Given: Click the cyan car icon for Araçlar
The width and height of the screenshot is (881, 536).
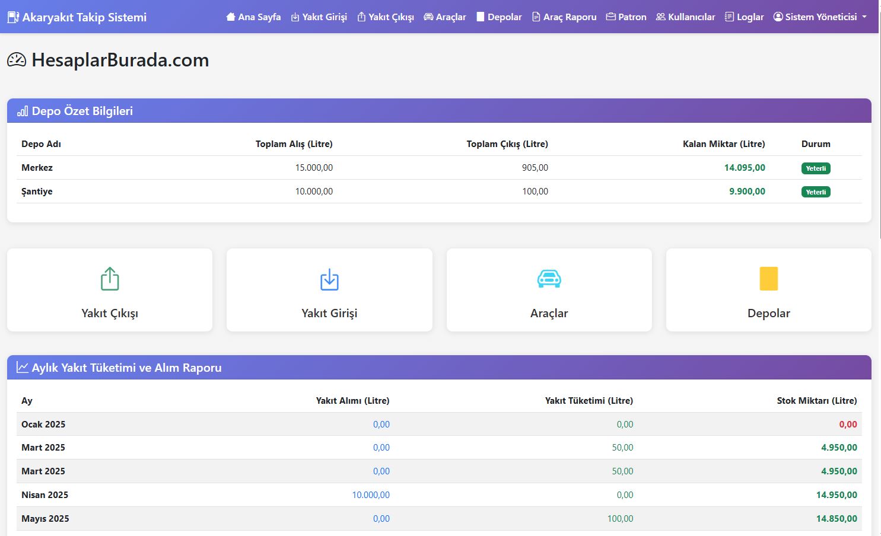Looking at the screenshot, I should tap(549, 279).
